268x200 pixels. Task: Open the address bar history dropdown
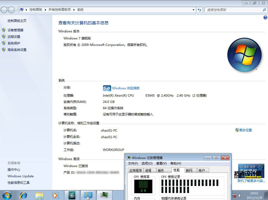(x=193, y=10)
